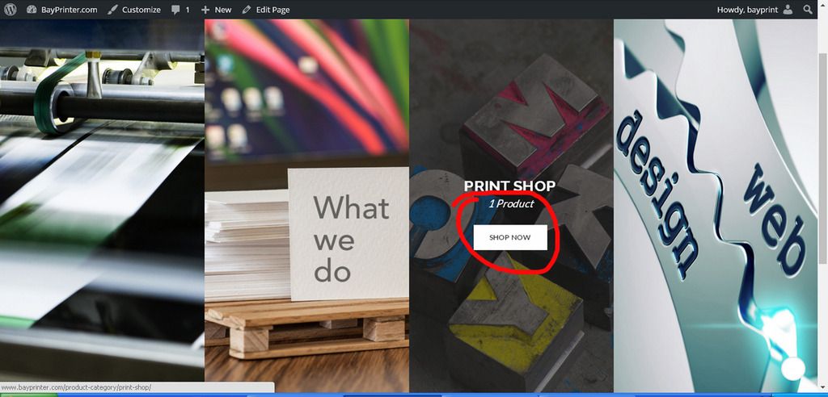Screen dimensions: 828x397
Task: Open the BayPrinter.com site menu
Action: (69, 10)
